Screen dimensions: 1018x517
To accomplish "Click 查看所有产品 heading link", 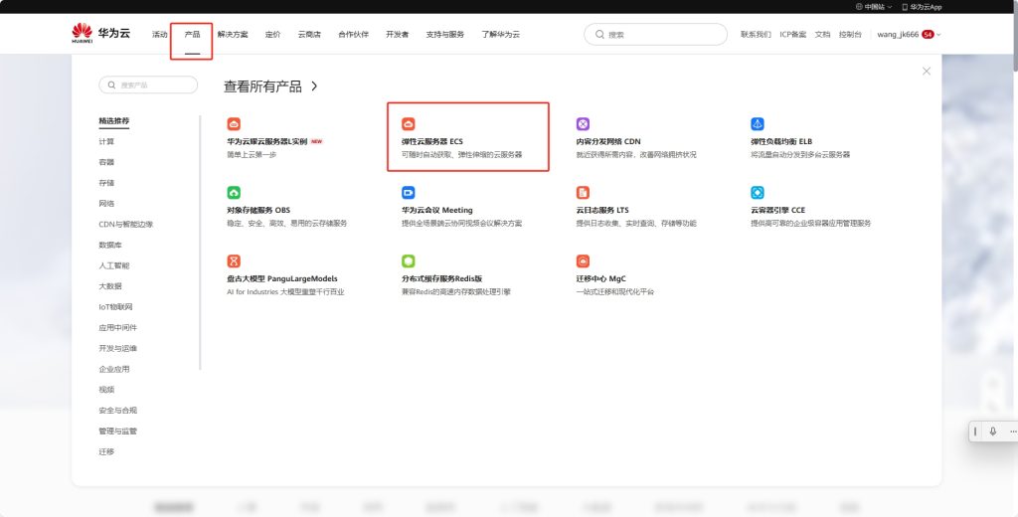I will click(x=262, y=86).
